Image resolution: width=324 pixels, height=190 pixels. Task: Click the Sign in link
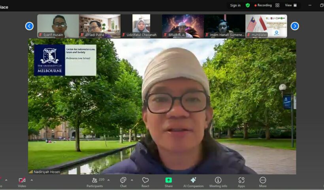pyautogui.click(x=235, y=5)
